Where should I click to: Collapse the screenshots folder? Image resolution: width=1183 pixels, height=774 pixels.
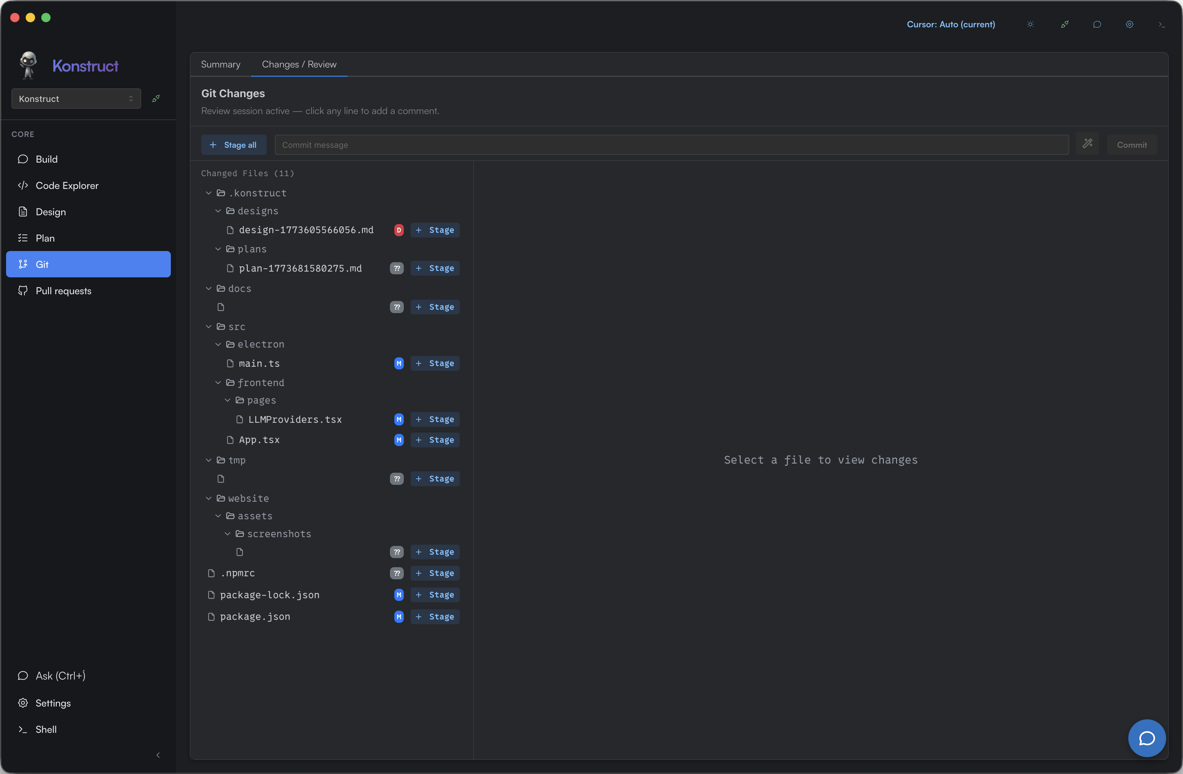coord(228,533)
